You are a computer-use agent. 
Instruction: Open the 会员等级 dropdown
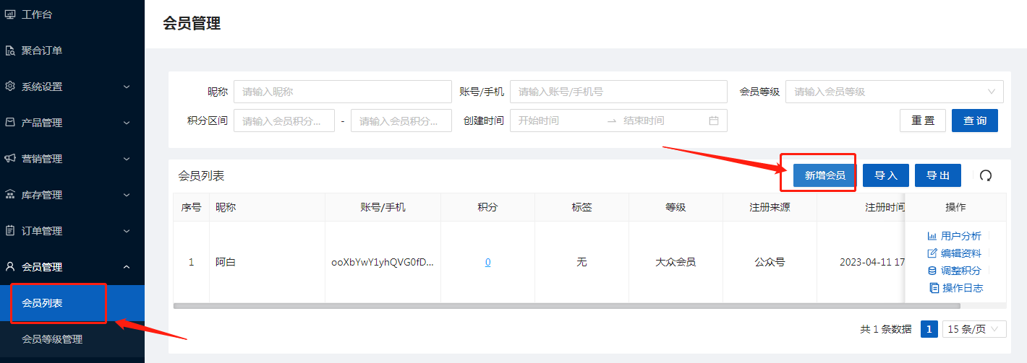pos(894,92)
